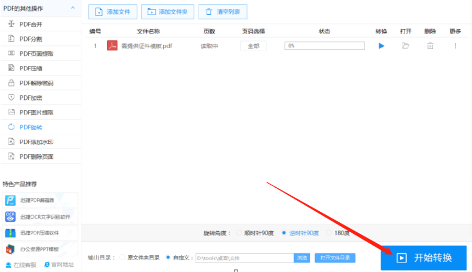Delete the file with the trash icon
Image resolution: width=472 pixels, height=272 pixels.
[430, 46]
